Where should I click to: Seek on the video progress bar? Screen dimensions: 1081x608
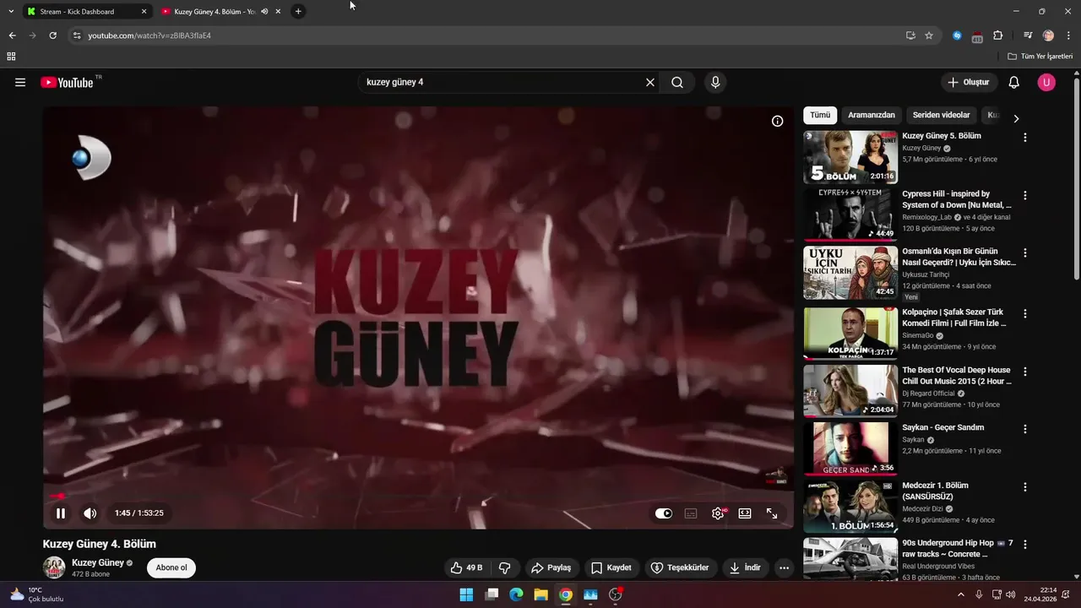click(418, 496)
